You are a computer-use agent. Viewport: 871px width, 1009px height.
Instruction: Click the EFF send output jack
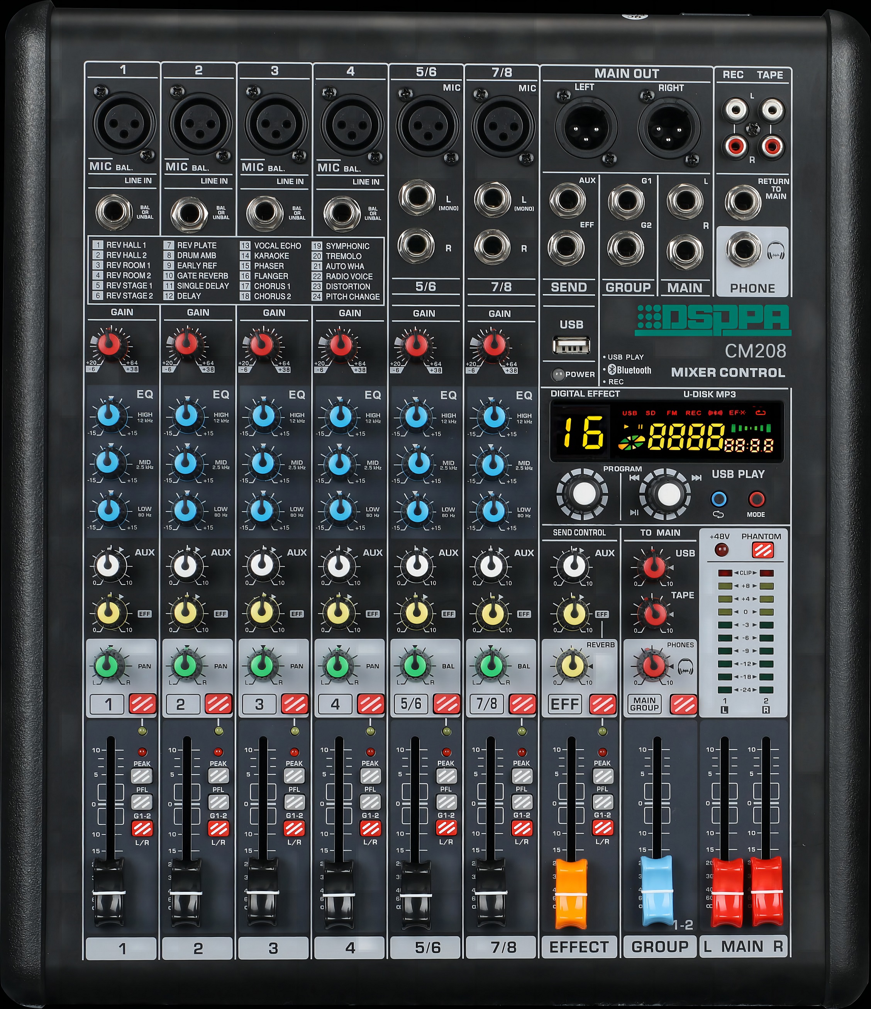coord(566,248)
